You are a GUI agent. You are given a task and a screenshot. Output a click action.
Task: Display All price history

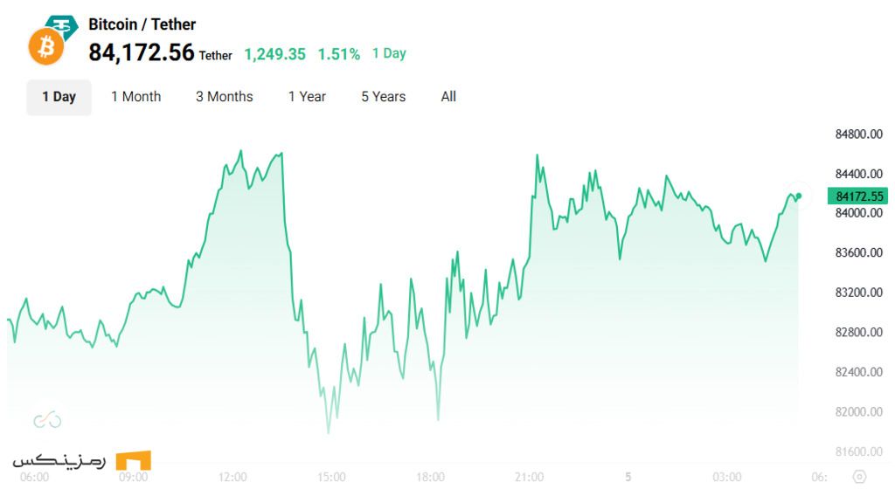pyautogui.click(x=448, y=97)
